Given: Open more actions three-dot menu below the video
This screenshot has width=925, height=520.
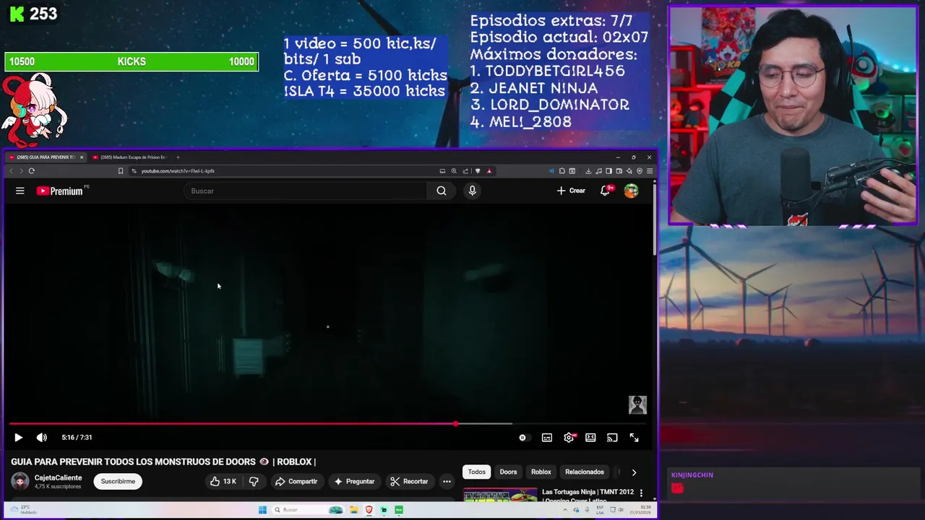Looking at the screenshot, I should point(447,481).
